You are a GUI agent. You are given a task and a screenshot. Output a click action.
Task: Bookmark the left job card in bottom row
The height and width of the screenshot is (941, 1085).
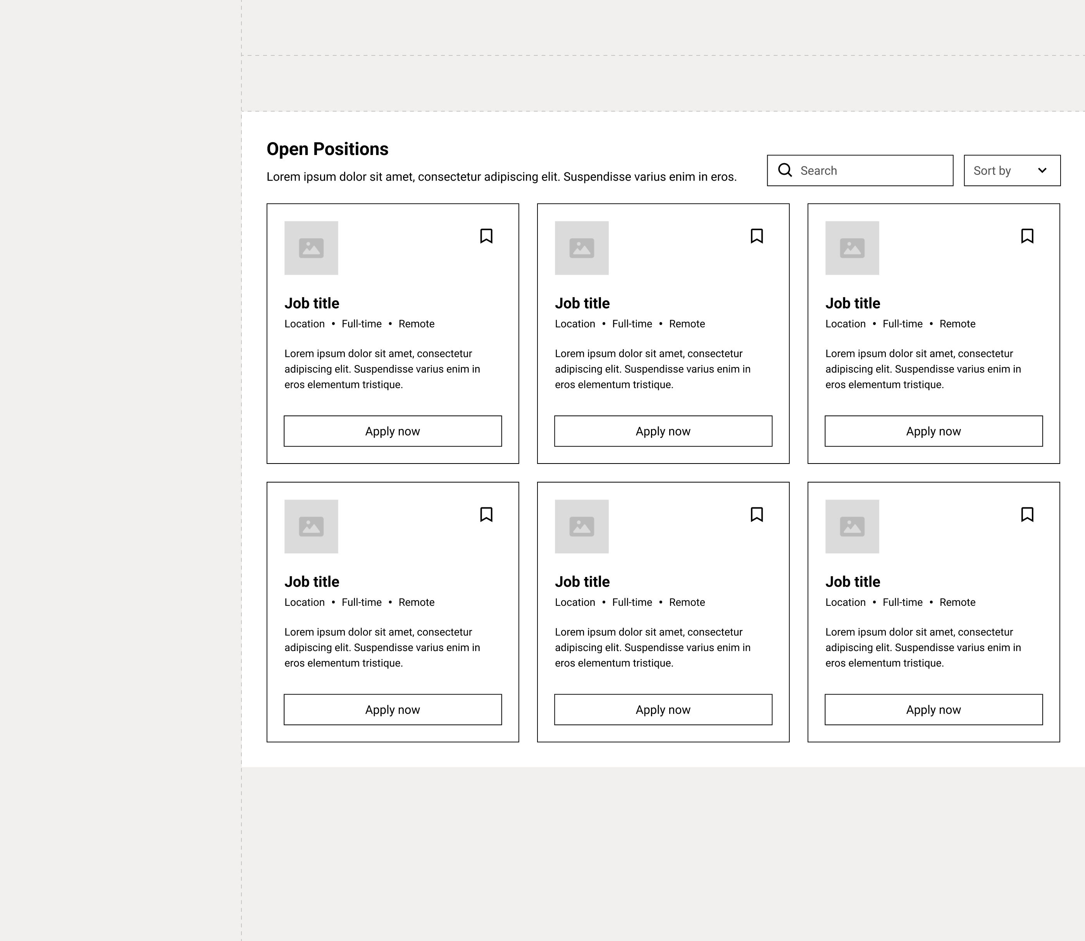[486, 514]
